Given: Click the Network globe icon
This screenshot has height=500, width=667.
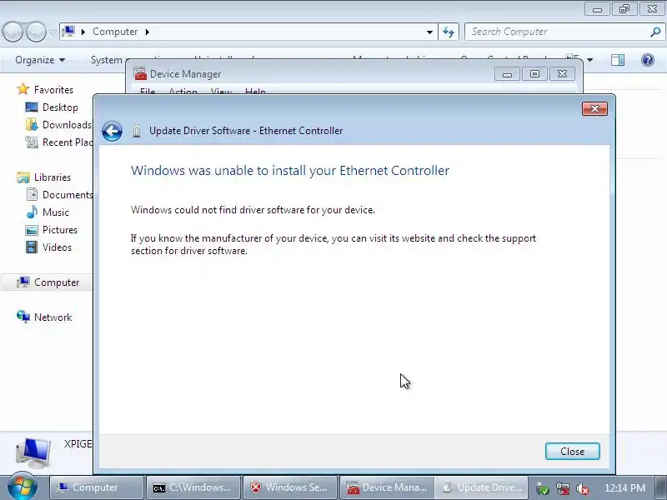Looking at the screenshot, I should tap(23, 317).
